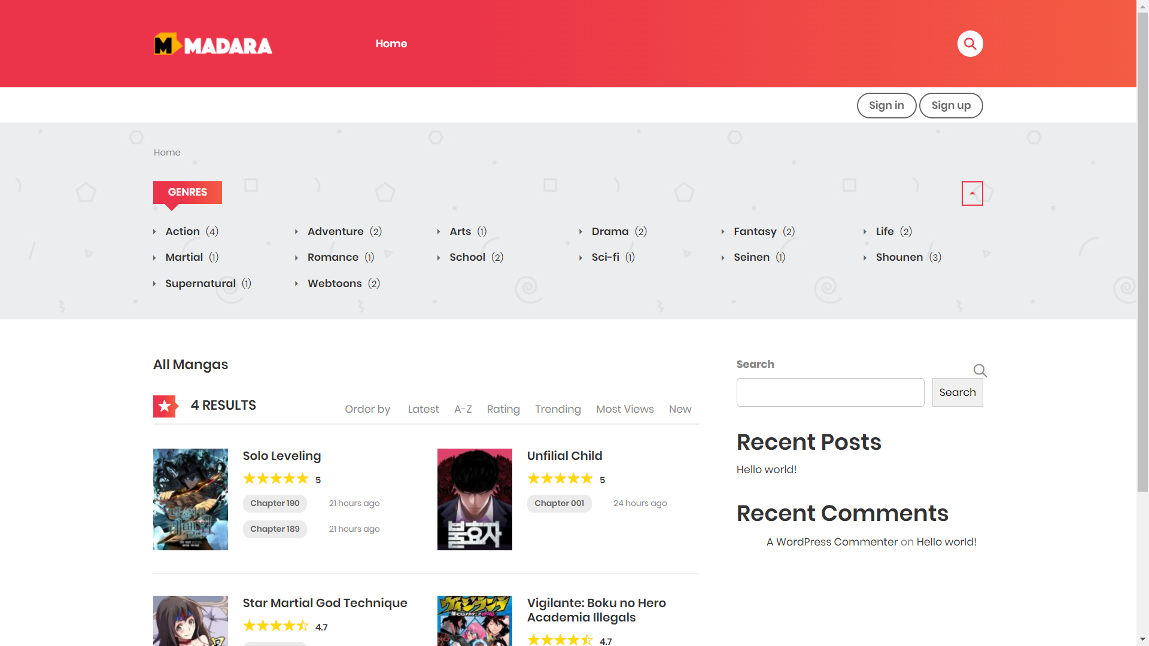Sort mangas by Latest
Image resolution: width=1149 pixels, height=646 pixels.
[x=423, y=409]
